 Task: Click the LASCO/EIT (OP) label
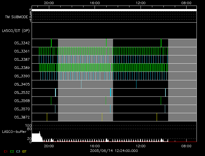[16, 31]
